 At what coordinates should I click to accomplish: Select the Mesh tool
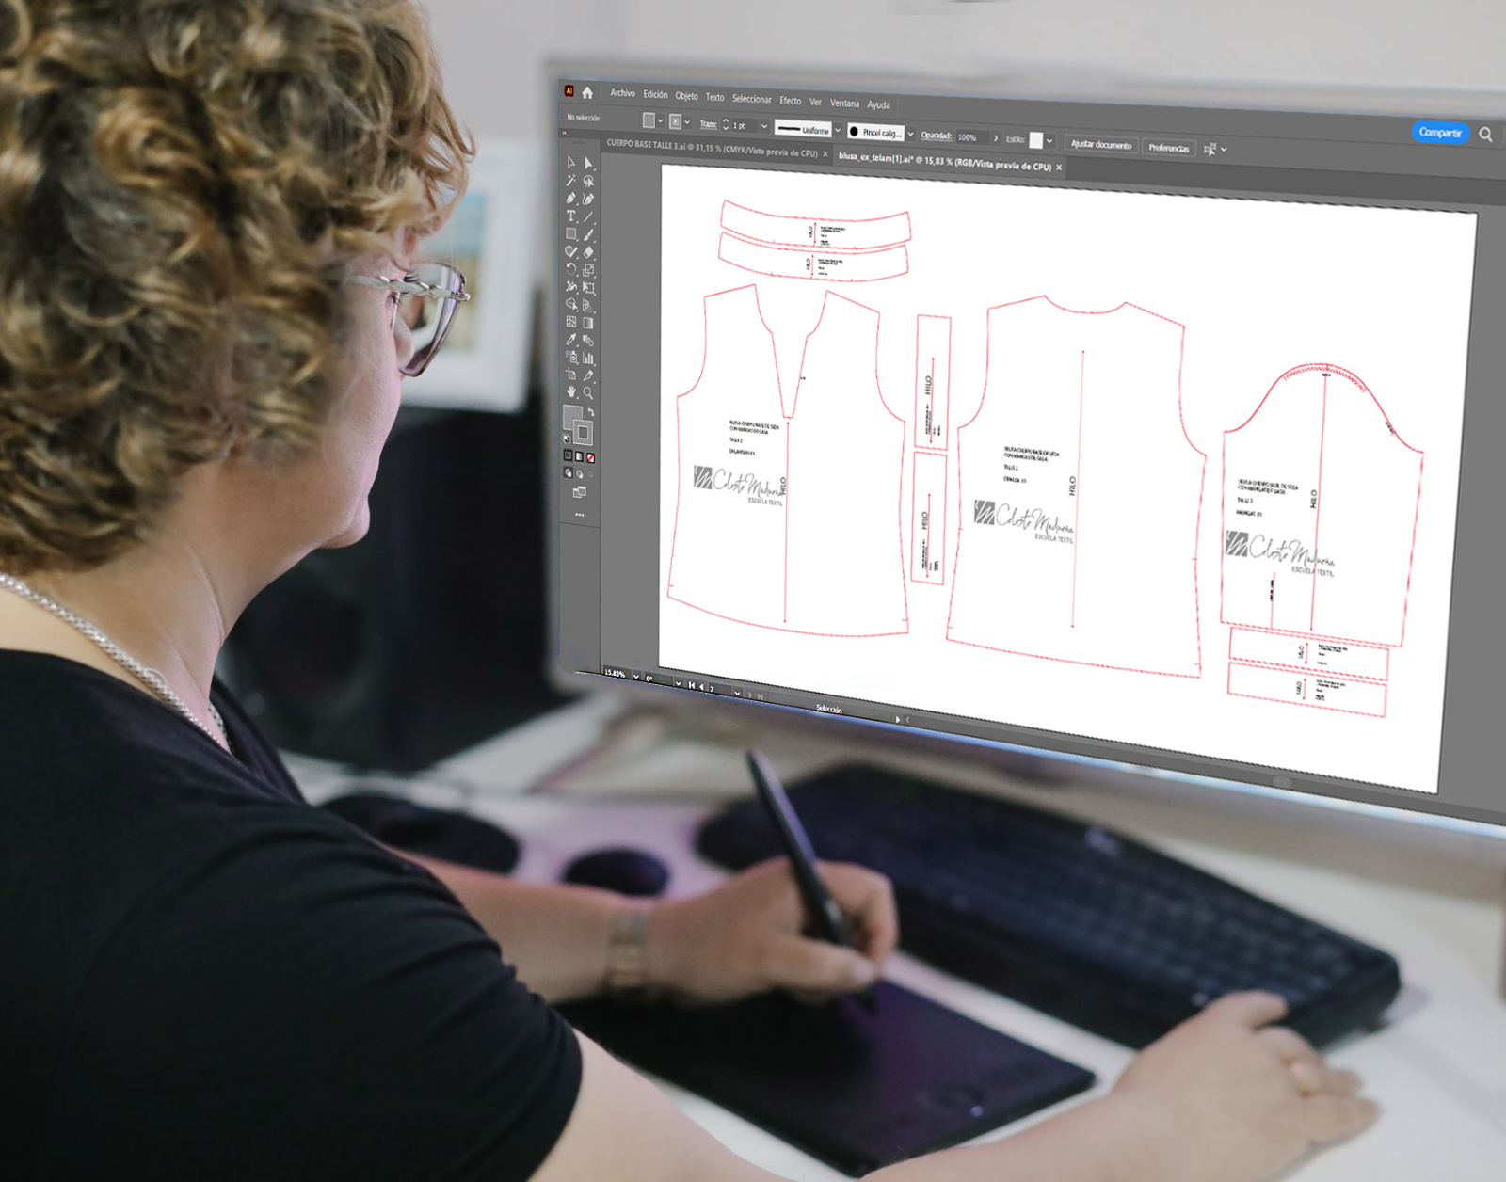pos(571,322)
